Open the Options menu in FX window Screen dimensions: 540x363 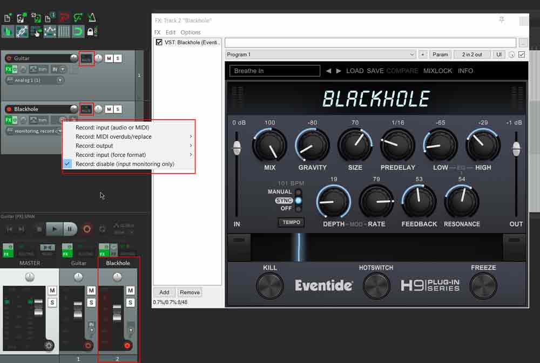coord(191,32)
